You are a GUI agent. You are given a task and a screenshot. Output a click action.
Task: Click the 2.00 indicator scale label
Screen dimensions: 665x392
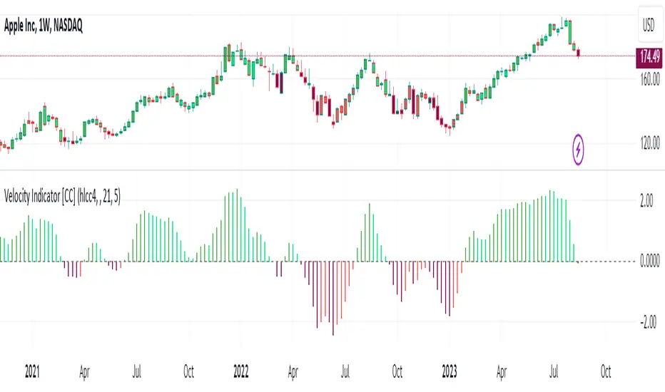(646, 202)
